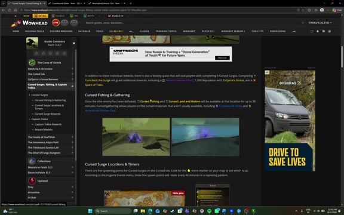This screenshot has height=215, width=344.
Task: Open Cursed Land and Waters link
Action: [x=185, y=102]
